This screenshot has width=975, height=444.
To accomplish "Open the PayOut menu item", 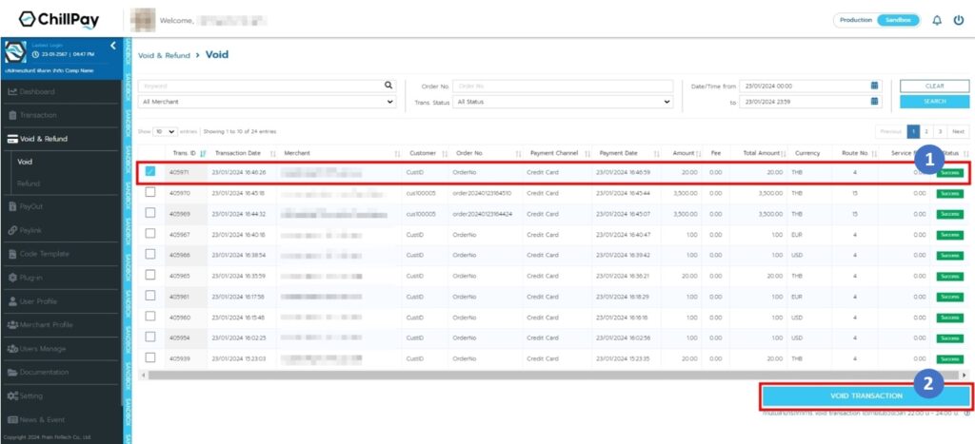I will click(x=60, y=206).
